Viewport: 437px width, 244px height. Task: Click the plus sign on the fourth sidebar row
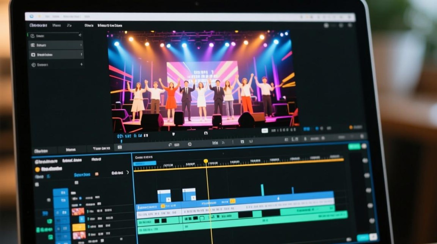point(81,65)
